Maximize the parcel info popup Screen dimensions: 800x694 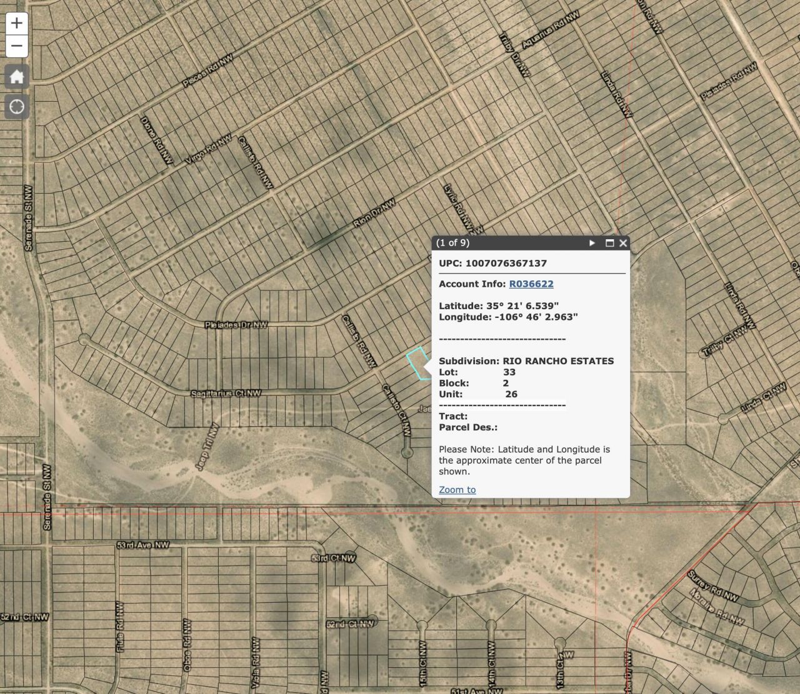[x=609, y=243]
